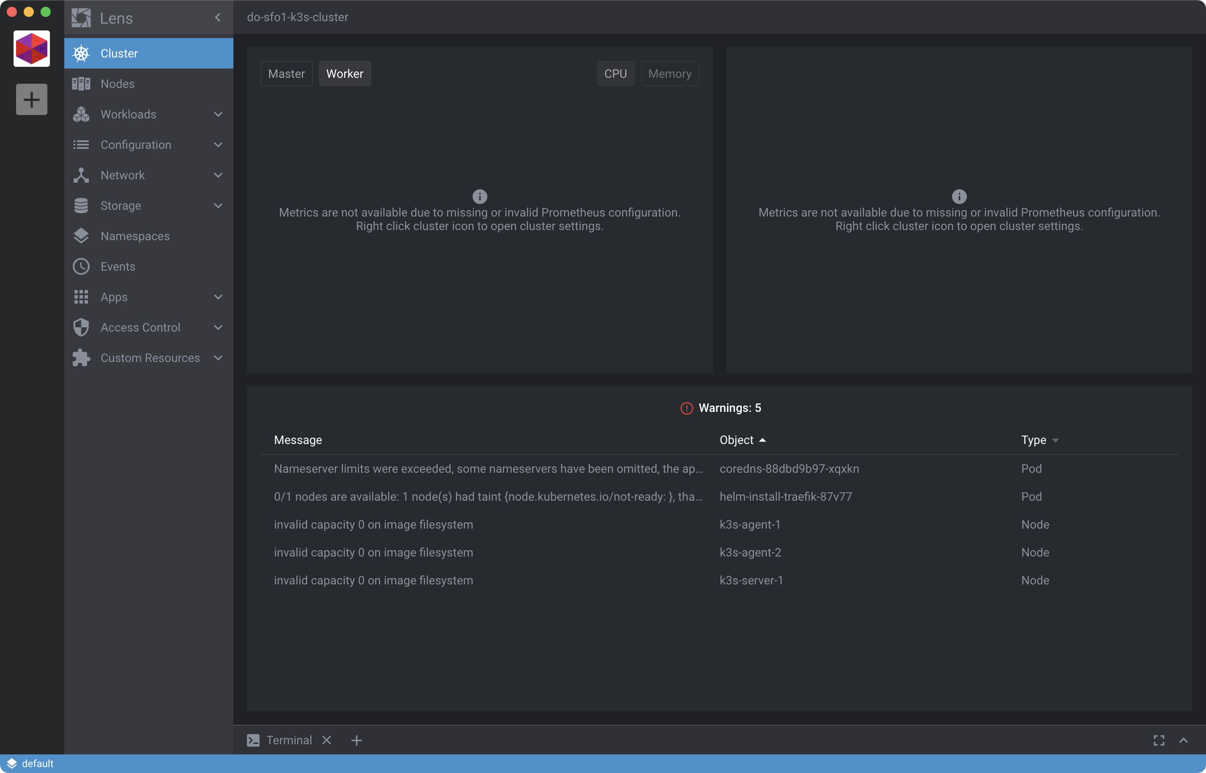This screenshot has height=773, width=1206.
Task: Click the info icon in left metrics panel
Action: click(480, 196)
